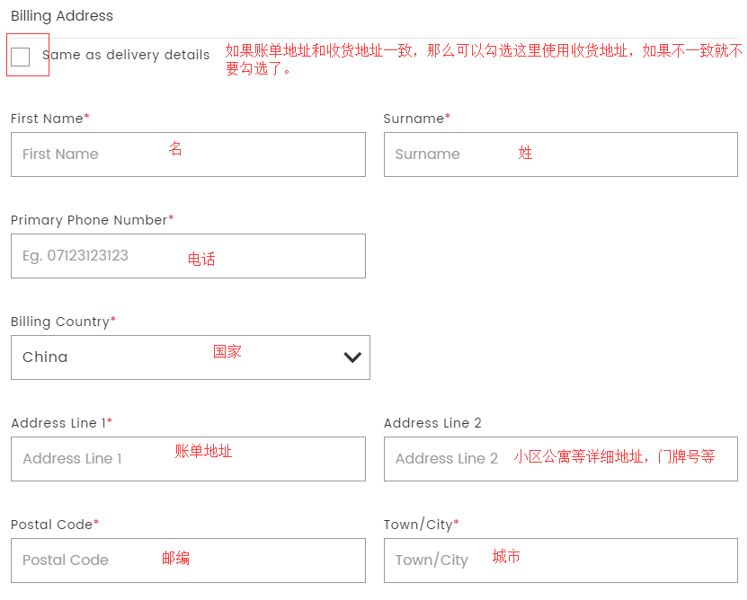Click the Surname field label
Image resolution: width=748 pixels, height=600 pixels.
pyautogui.click(x=415, y=119)
